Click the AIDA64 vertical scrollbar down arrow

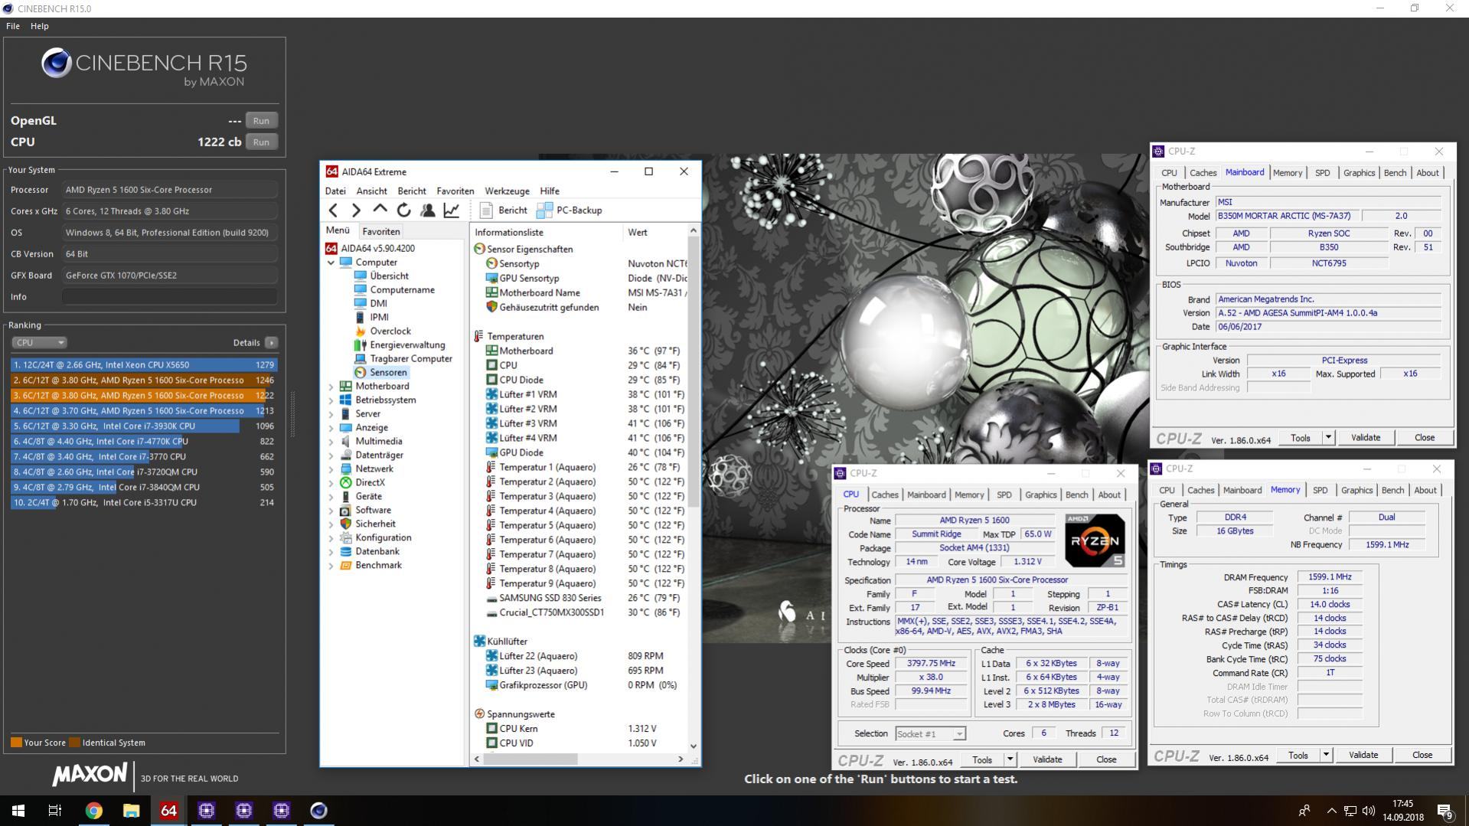point(694,746)
